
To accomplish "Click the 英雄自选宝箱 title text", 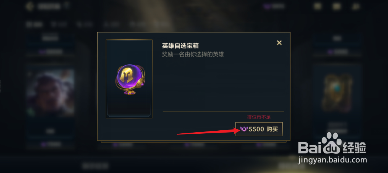I will 180,46.
